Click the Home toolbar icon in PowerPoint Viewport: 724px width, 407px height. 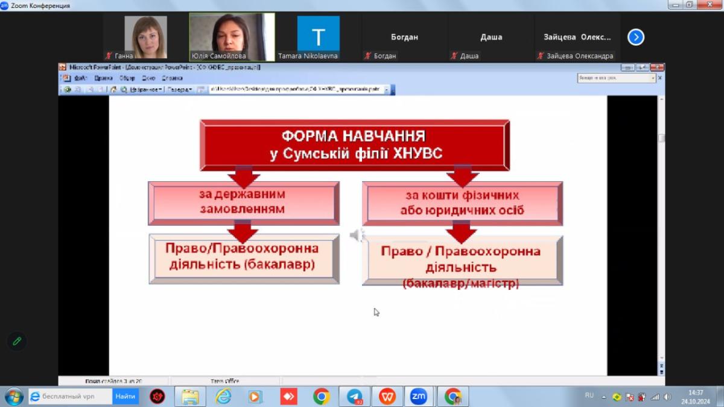(x=113, y=89)
